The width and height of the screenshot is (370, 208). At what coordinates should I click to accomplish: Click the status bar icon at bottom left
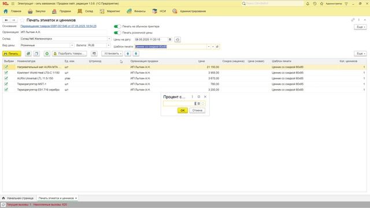(x=3, y=205)
